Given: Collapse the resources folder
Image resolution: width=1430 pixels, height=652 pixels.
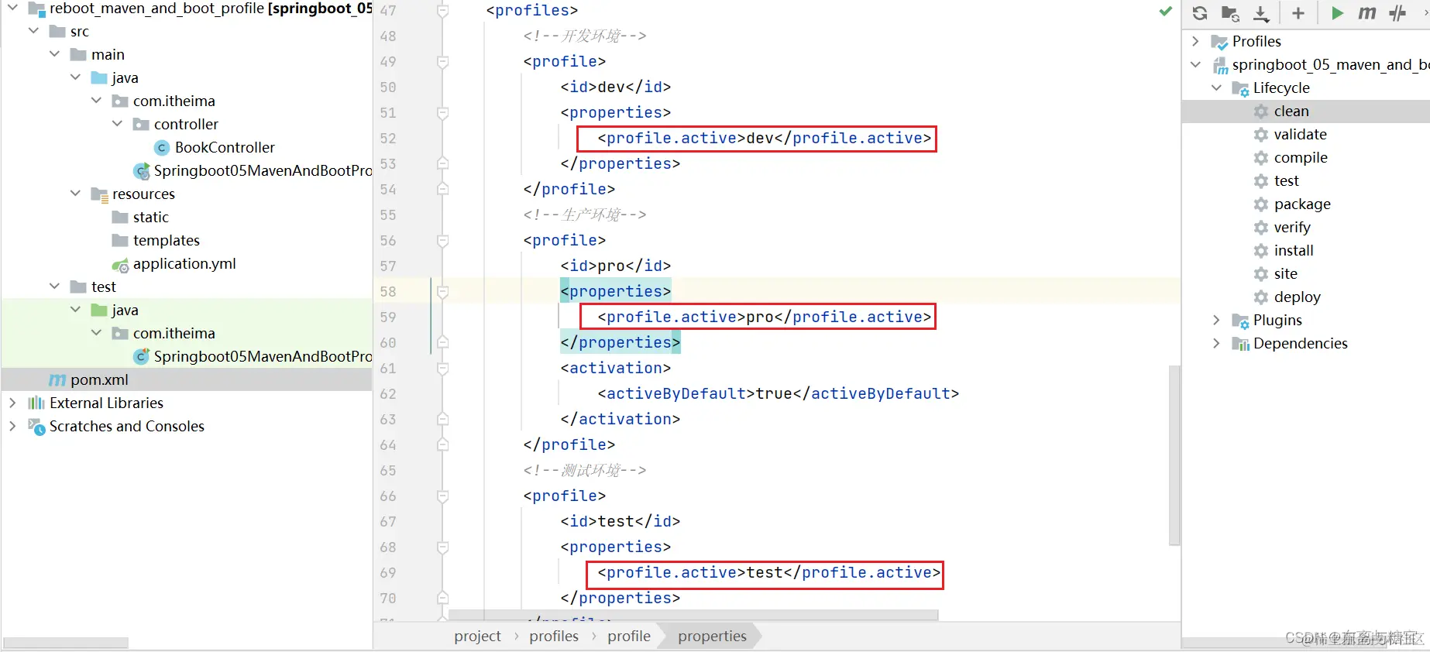Looking at the screenshot, I should (x=75, y=194).
